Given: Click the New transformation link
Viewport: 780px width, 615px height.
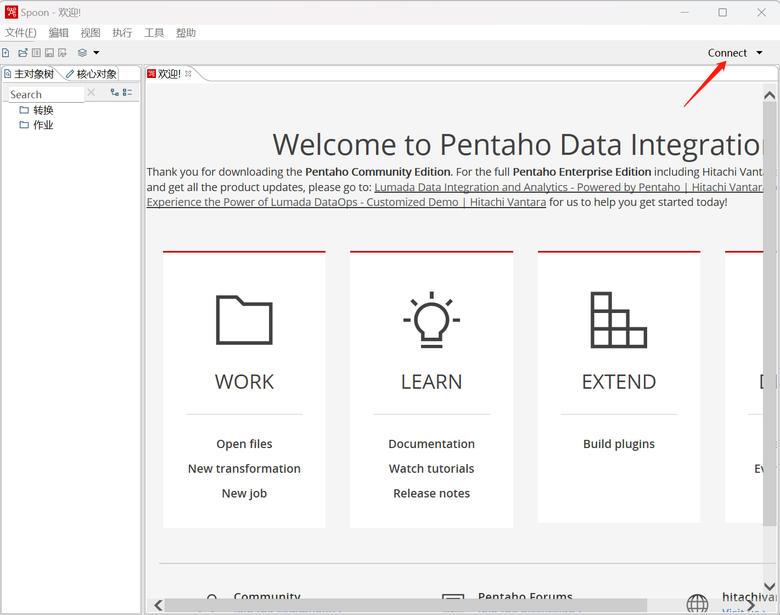Looking at the screenshot, I should pos(244,468).
